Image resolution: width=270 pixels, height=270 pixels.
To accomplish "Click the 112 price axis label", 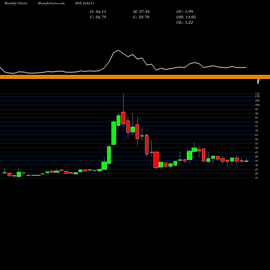I will [x=258, y=94].
